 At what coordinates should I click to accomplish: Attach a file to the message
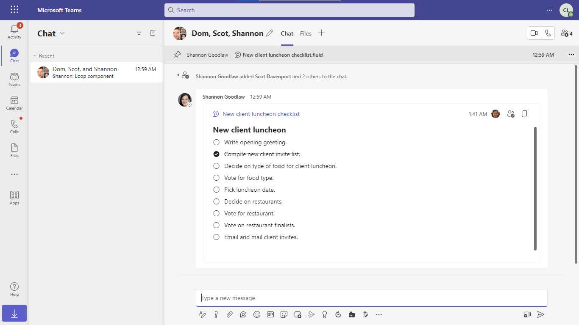click(x=230, y=314)
